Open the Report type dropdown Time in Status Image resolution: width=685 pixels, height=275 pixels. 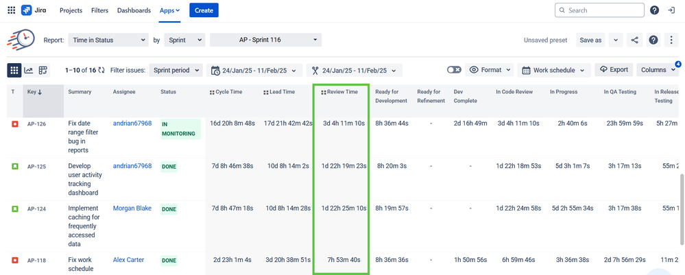pos(108,40)
